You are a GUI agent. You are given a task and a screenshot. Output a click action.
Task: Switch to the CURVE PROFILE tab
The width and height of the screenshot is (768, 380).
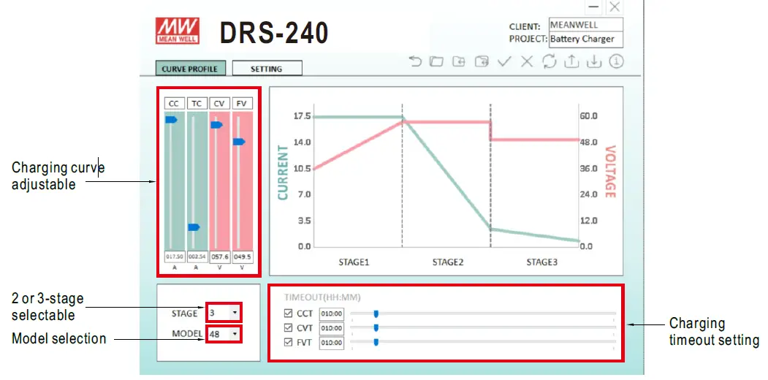click(x=191, y=69)
